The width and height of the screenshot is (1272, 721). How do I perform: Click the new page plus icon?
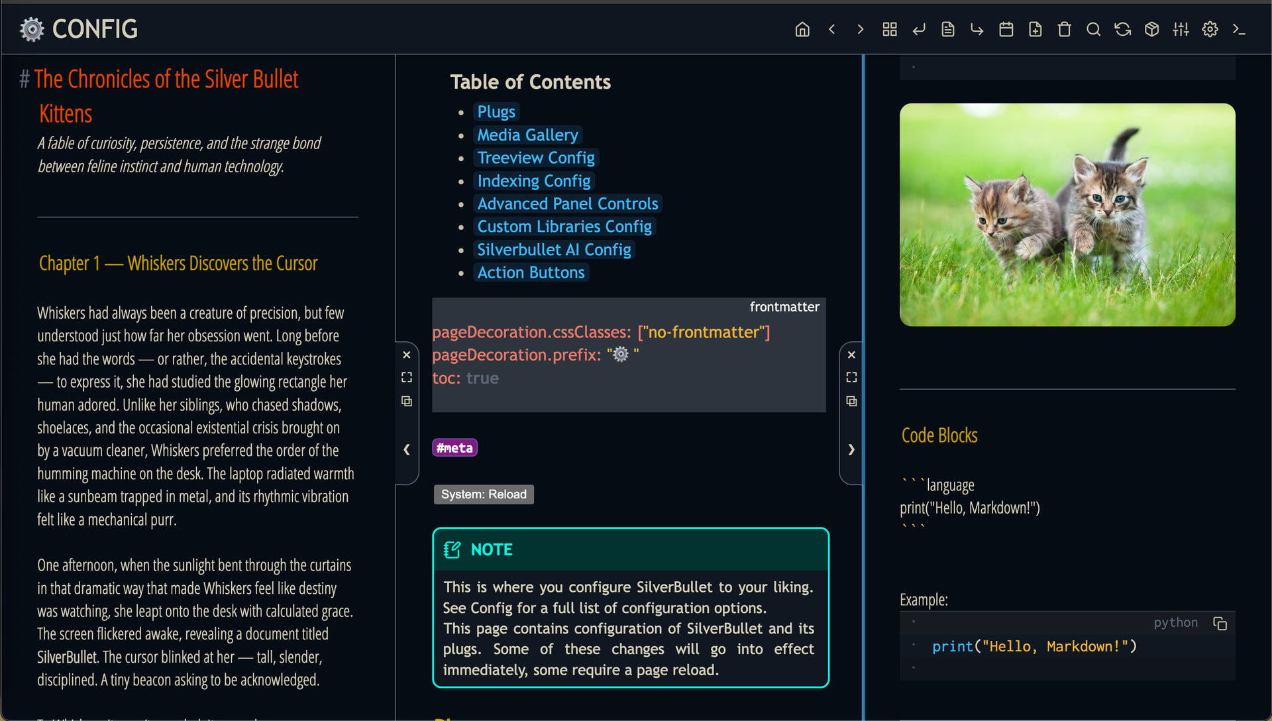pyautogui.click(x=1035, y=29)
